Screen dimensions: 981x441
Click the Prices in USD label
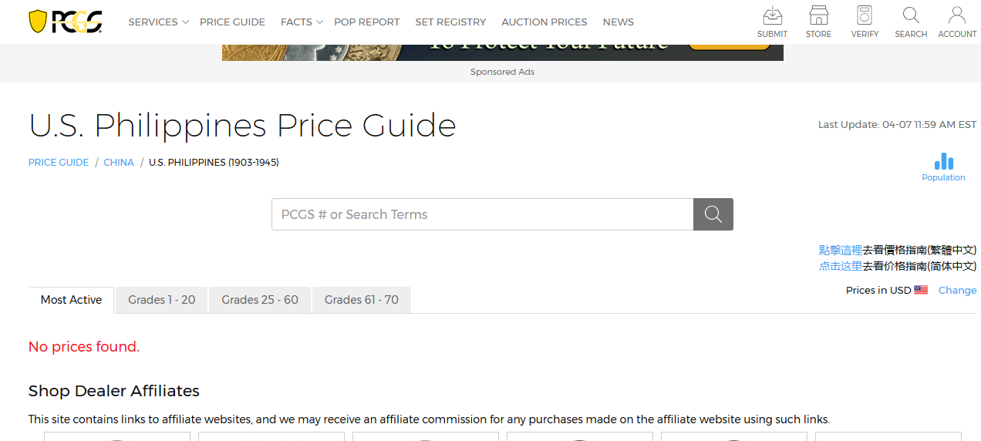878,290
